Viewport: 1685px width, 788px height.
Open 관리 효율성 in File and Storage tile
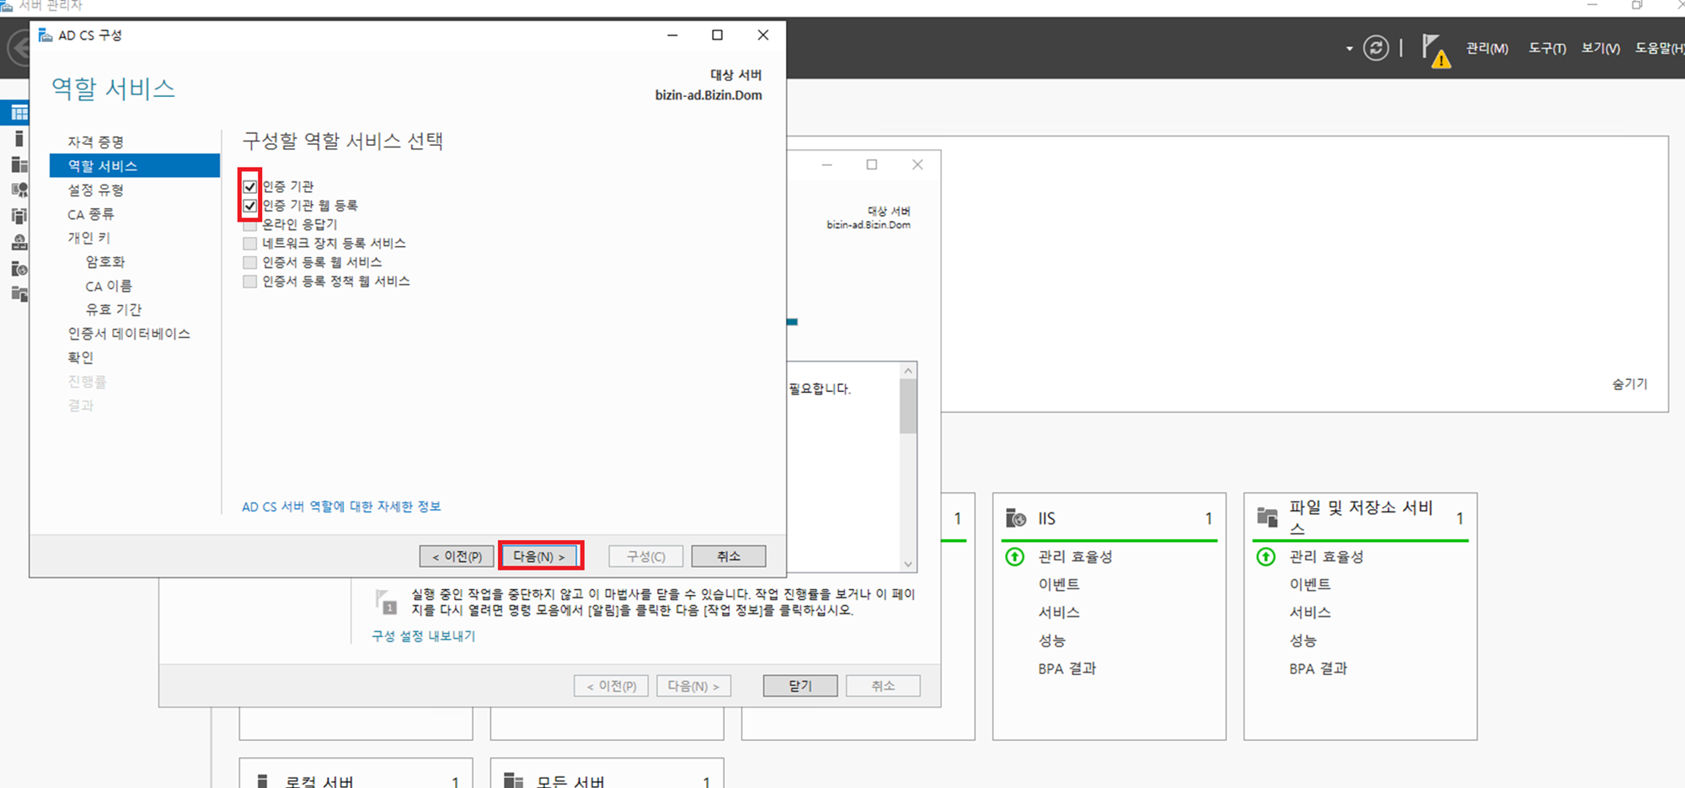(x=1326, y=556)
